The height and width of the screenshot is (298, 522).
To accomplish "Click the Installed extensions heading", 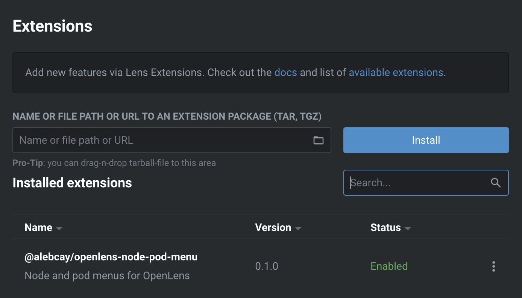I will click(72, 183).
